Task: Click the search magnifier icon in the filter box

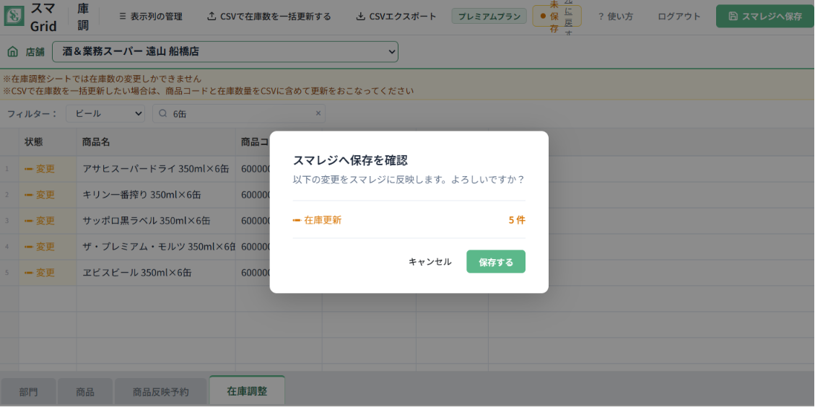Action: point(162,113)
